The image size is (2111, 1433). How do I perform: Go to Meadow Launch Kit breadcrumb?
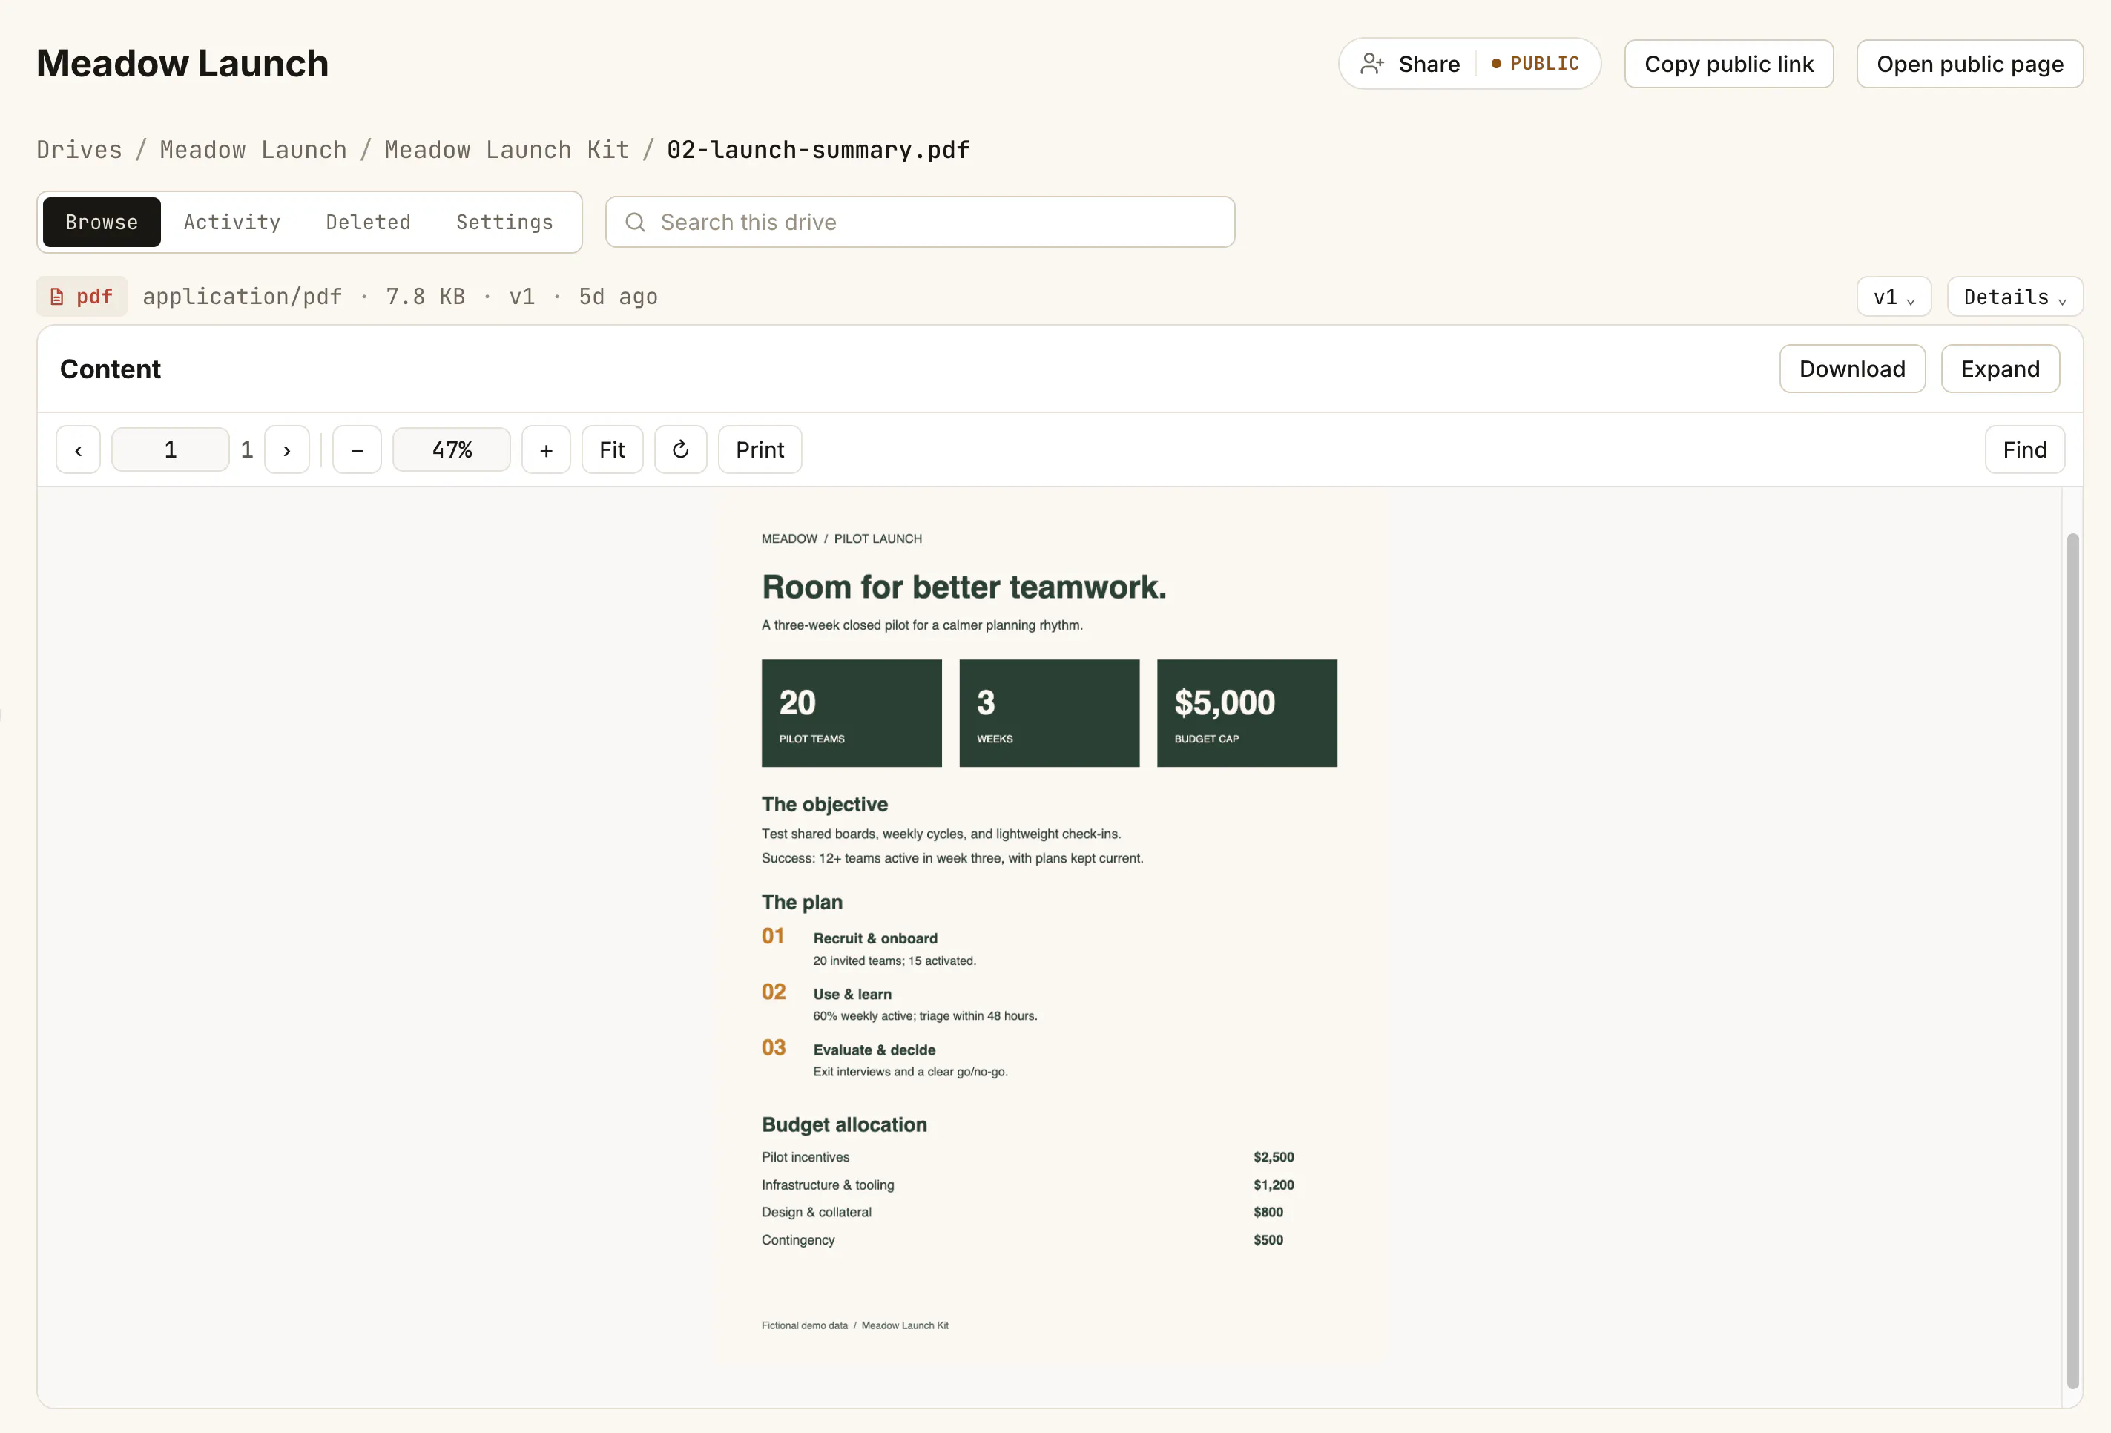507,150
